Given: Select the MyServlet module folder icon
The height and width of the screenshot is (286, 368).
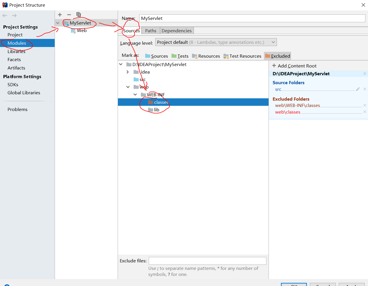Looking at the screenshot, I should click(66, 23).
